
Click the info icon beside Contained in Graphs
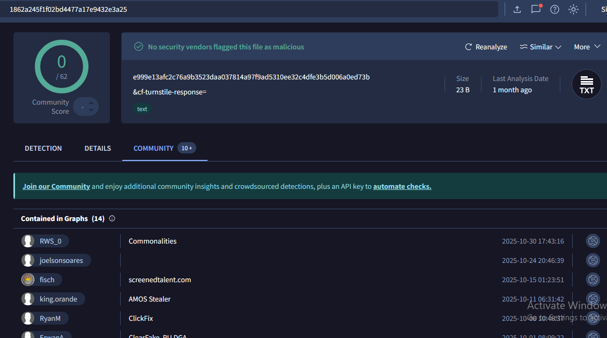(x=112, y=219)
